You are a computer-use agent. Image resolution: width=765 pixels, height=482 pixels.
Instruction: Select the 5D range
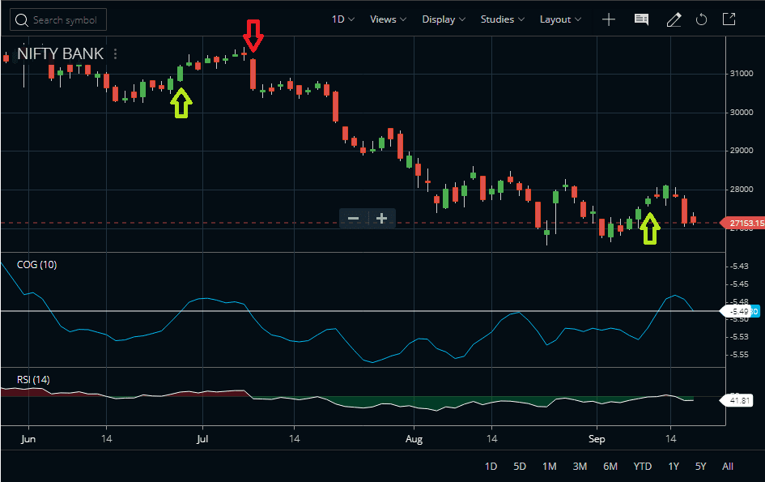pyautogui.click(x=520, y=467)
